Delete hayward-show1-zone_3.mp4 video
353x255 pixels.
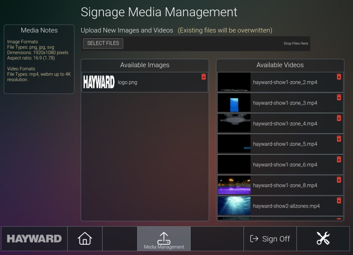(339, 97)
